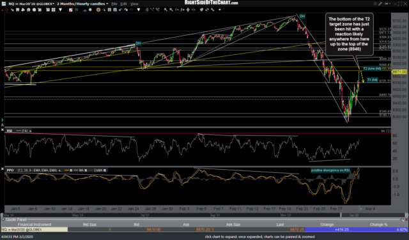
Task: Close the RSI indicator panel
Action: coord(2,130)
